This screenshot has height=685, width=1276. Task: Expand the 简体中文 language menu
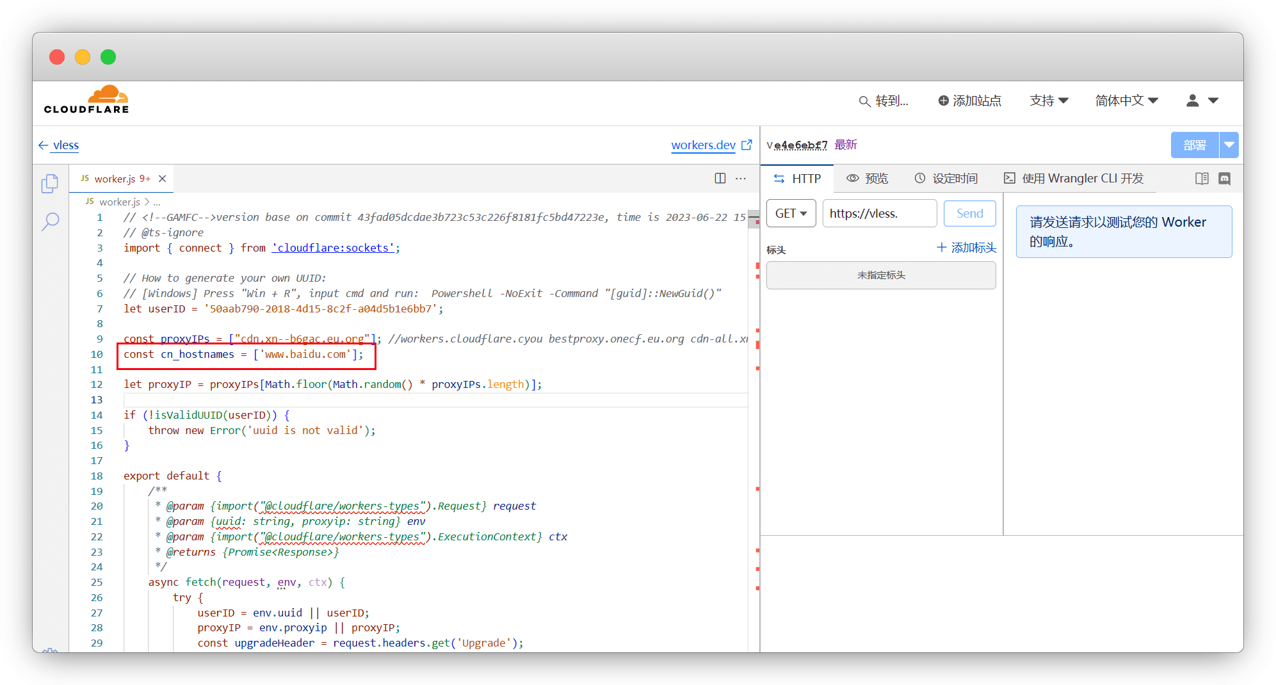[1126, 101]
